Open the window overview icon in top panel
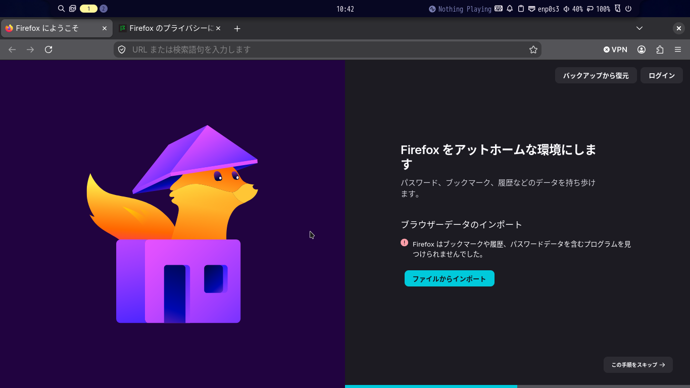Image resolution: width=690 pixels, height=388 pixels. (73, 9)
